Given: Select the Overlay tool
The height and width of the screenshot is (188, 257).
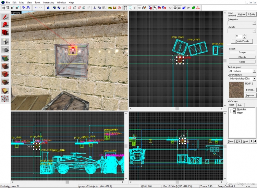Looking at the screenshot, I should 5,82.
